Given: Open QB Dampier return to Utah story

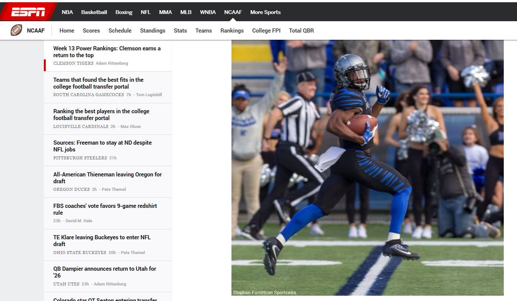Looking at the screenshot, I should (x=105, y=272).
